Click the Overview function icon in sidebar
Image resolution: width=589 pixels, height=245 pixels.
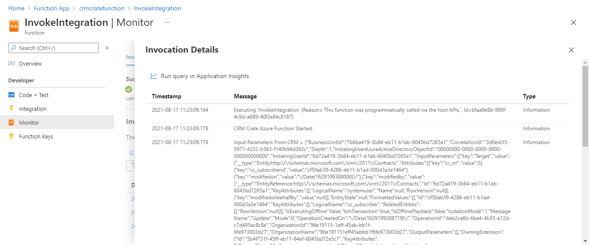(12, 63)
